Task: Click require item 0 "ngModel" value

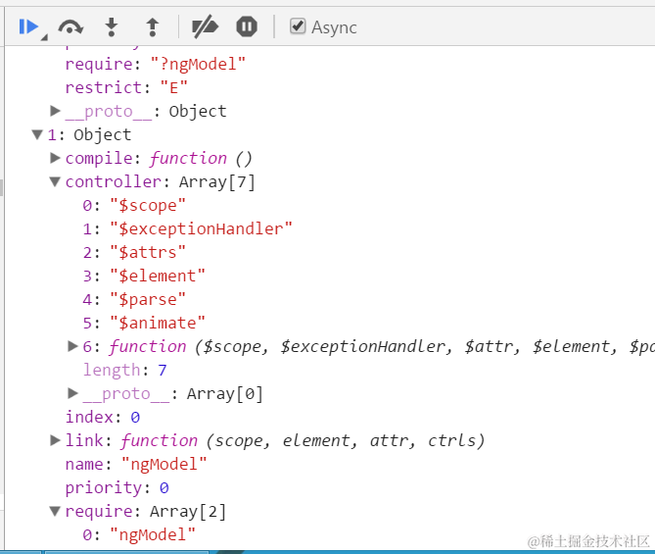Action: [x=153, y=534]
